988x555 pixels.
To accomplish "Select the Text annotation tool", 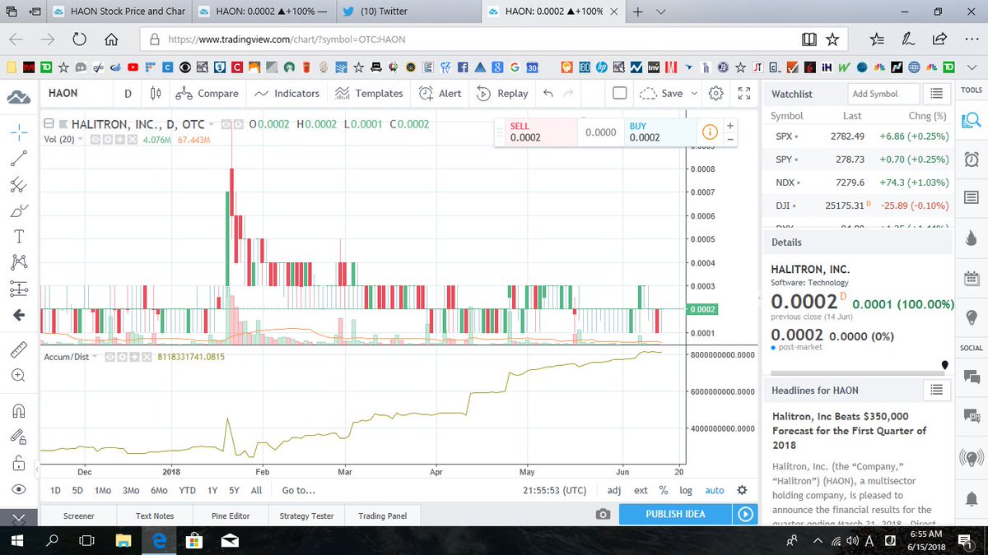I will (x=20, y=237).
